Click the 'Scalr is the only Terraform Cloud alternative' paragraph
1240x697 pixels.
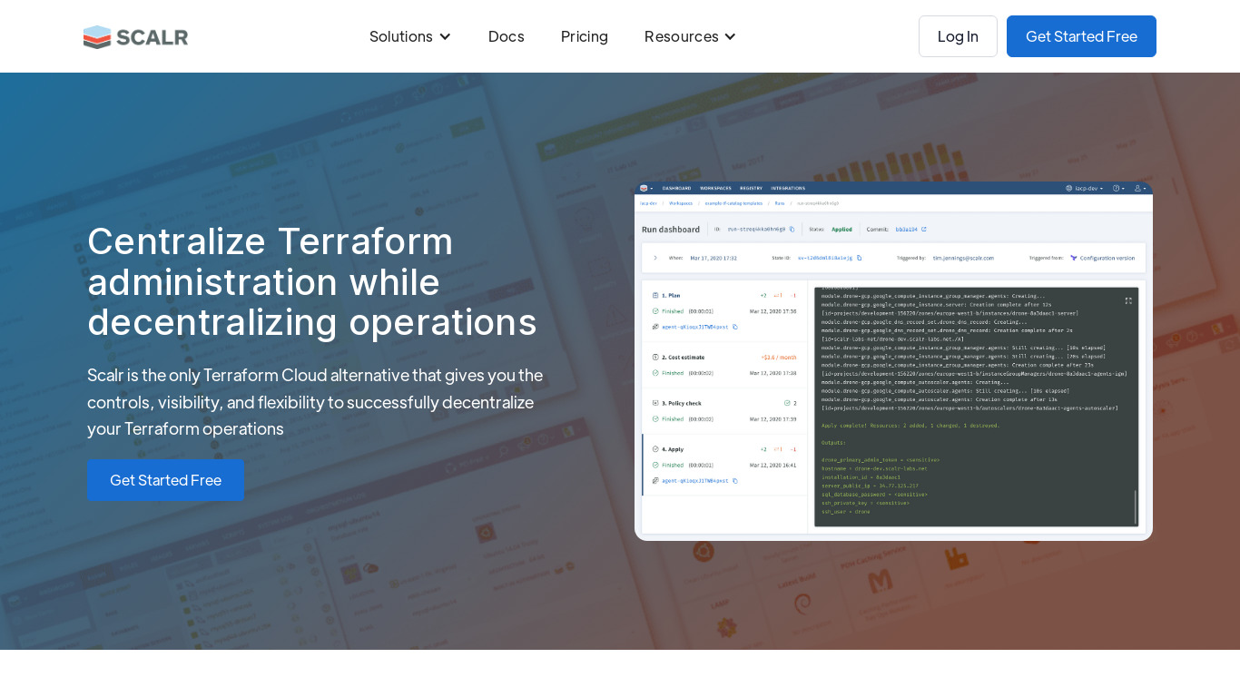coord(315,401)
